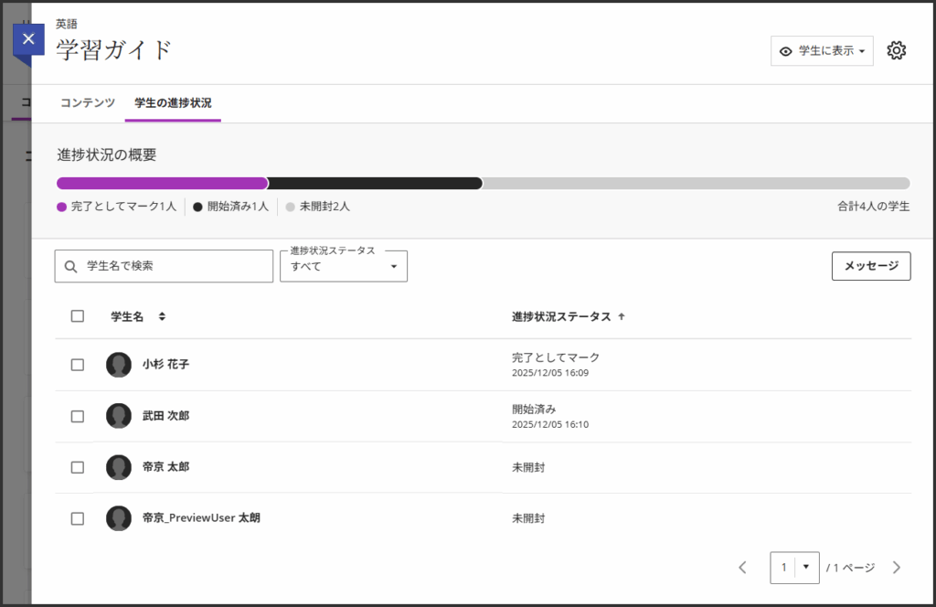Select 学生の進捗状況 tab
Image resolution: width=936 pixels, height=607 pixels.
point(173,103)
